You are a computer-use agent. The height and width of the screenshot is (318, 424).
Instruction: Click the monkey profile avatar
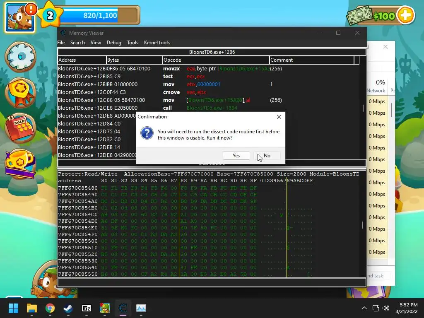(20, 18)
